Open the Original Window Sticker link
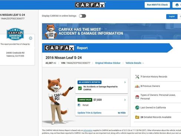 [108, 63]
